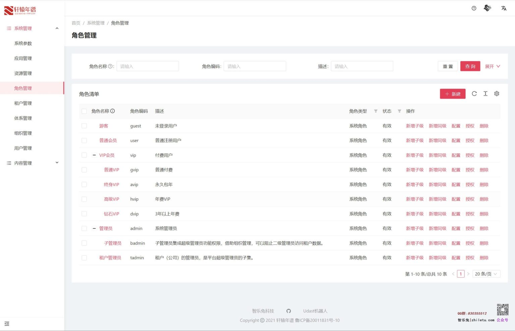Open 体系管理 in sidebar
The width and height of the screenshot is (515, 331).
[x=23, y=118]
